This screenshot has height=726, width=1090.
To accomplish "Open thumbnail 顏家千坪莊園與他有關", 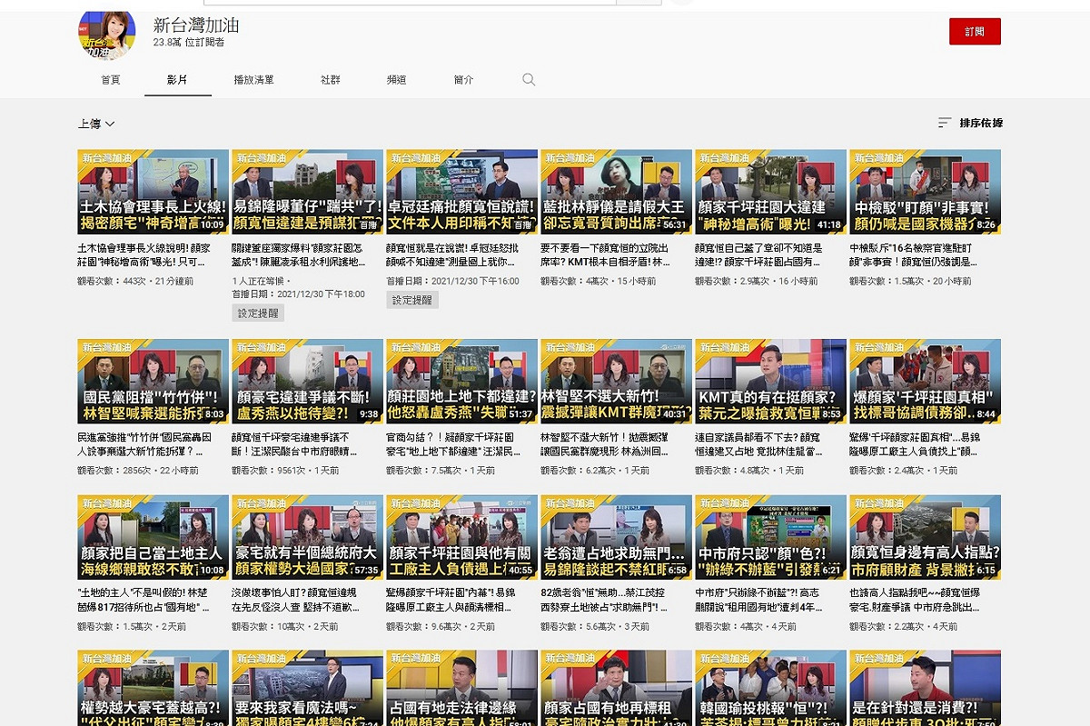I will coord(461,537).
